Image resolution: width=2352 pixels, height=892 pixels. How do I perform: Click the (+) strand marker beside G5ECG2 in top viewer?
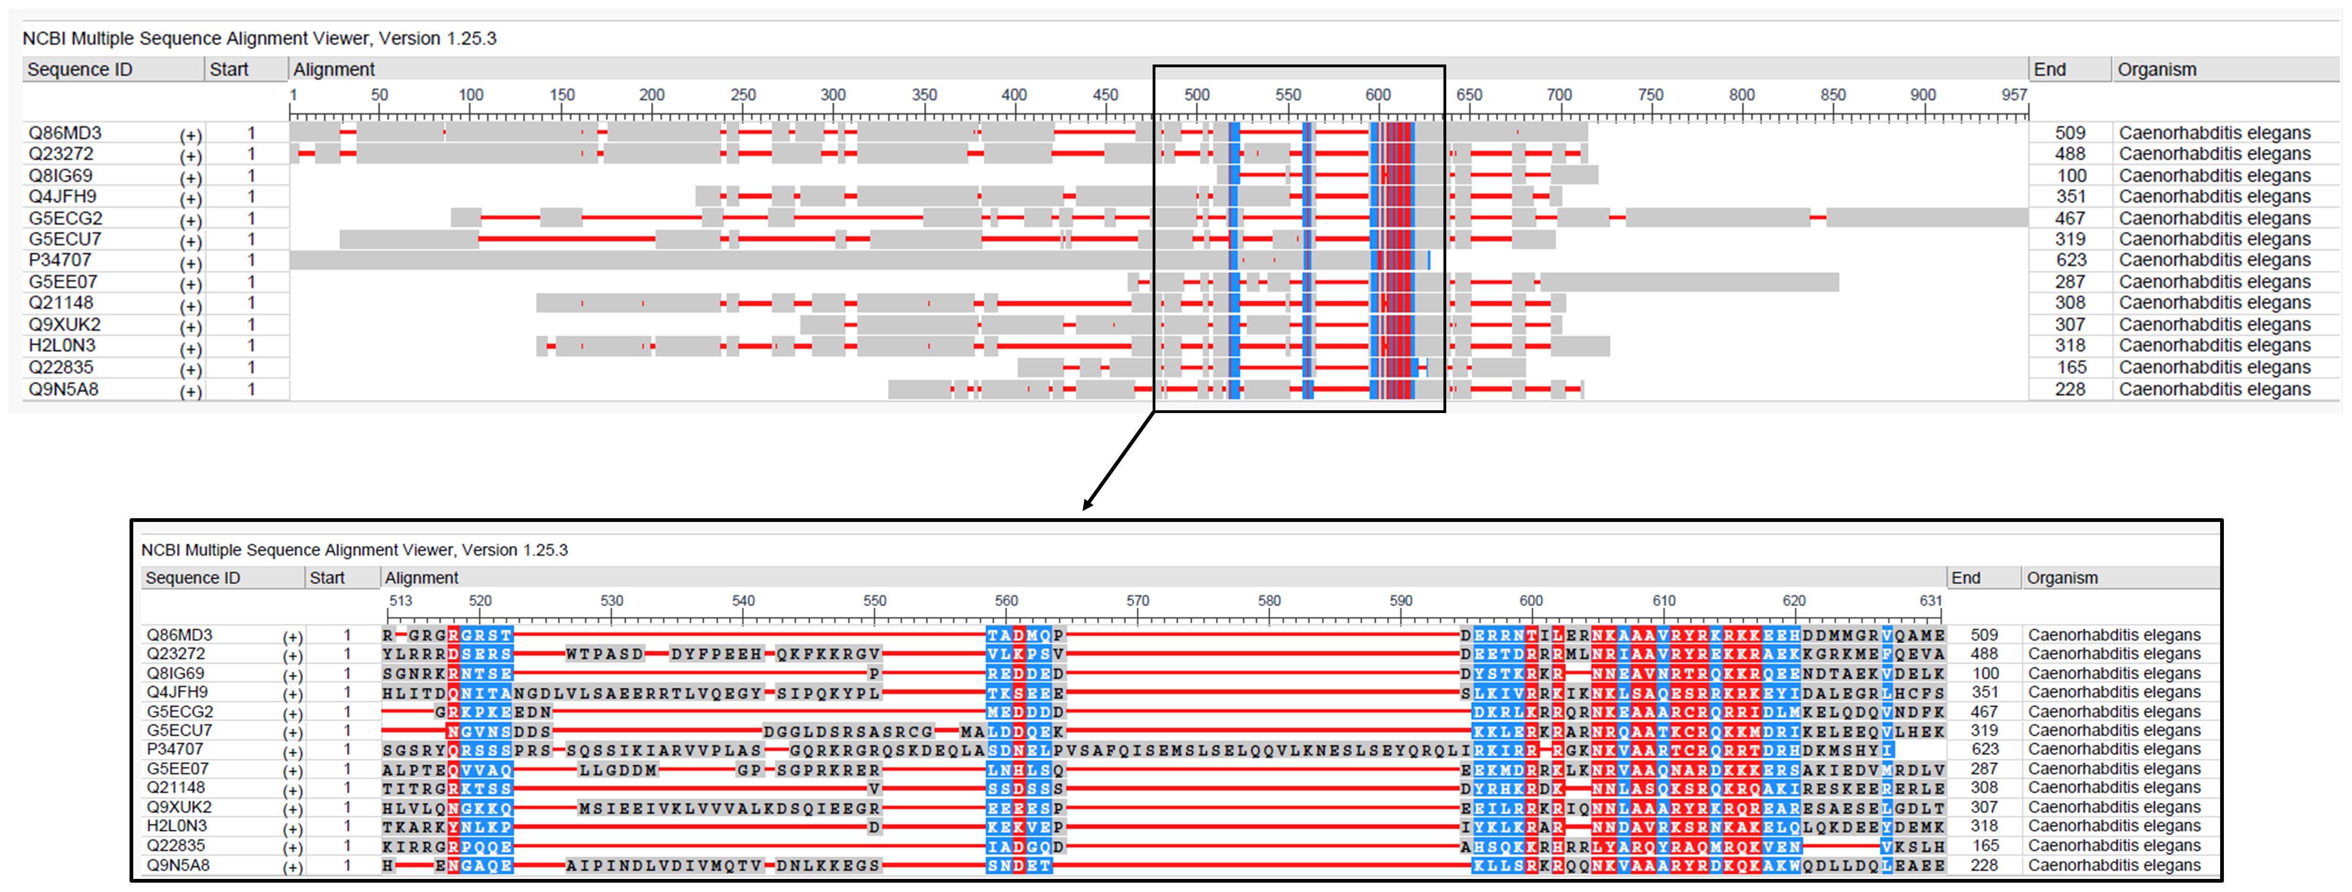click(x=190, y=220)
